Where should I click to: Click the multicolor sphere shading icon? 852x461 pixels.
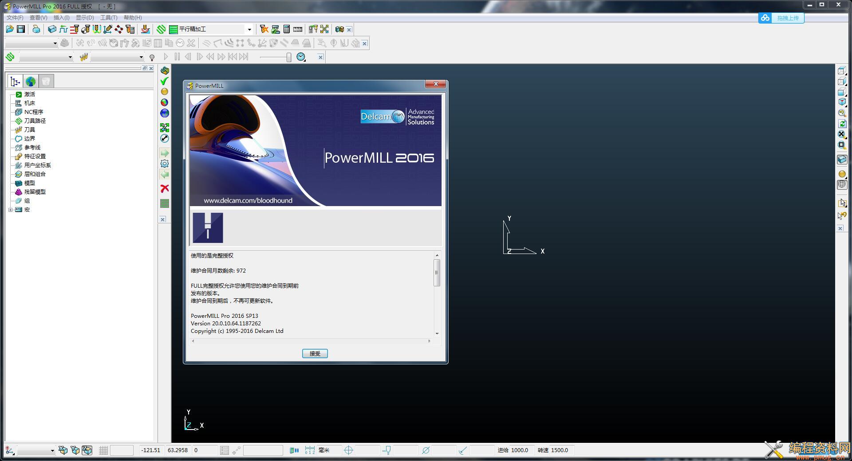click(165, 102)
